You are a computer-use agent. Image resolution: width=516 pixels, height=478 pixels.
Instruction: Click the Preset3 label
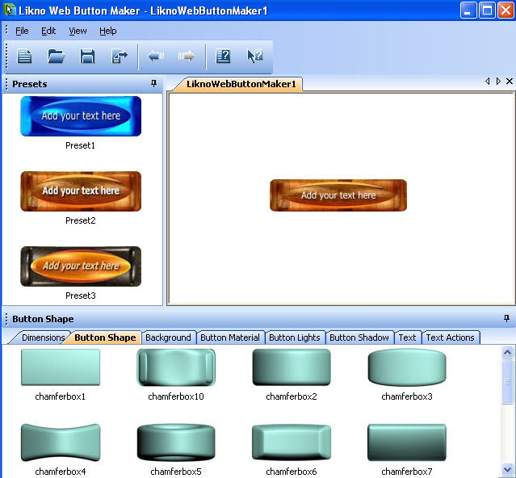(x=80, y=296)
